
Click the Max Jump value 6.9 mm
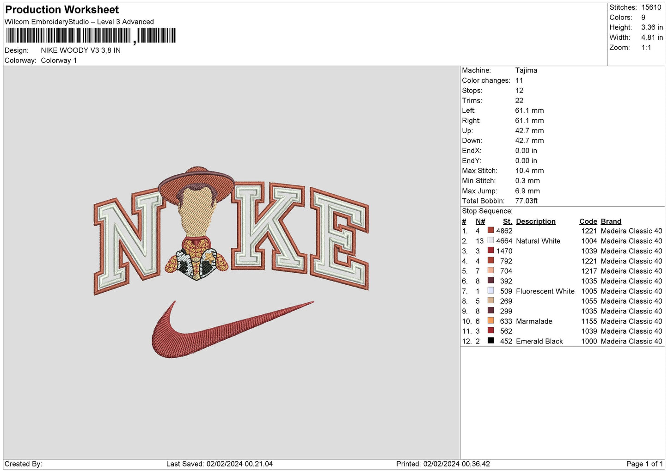(x=527, y=191)
